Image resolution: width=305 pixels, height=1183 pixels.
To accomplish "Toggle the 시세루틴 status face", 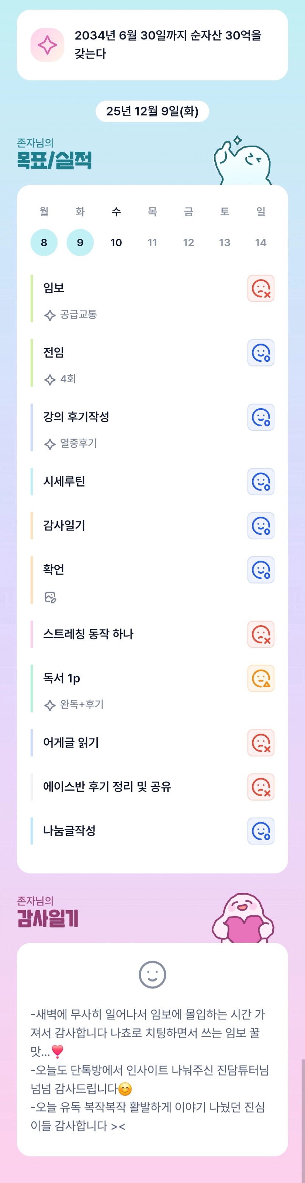I will pyautogui.click(x=260, y=482).
